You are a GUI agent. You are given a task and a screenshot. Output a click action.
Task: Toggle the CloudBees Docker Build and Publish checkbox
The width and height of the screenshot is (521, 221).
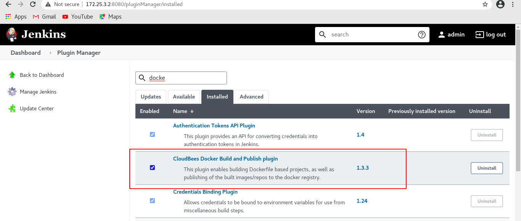tap(153, 168)
